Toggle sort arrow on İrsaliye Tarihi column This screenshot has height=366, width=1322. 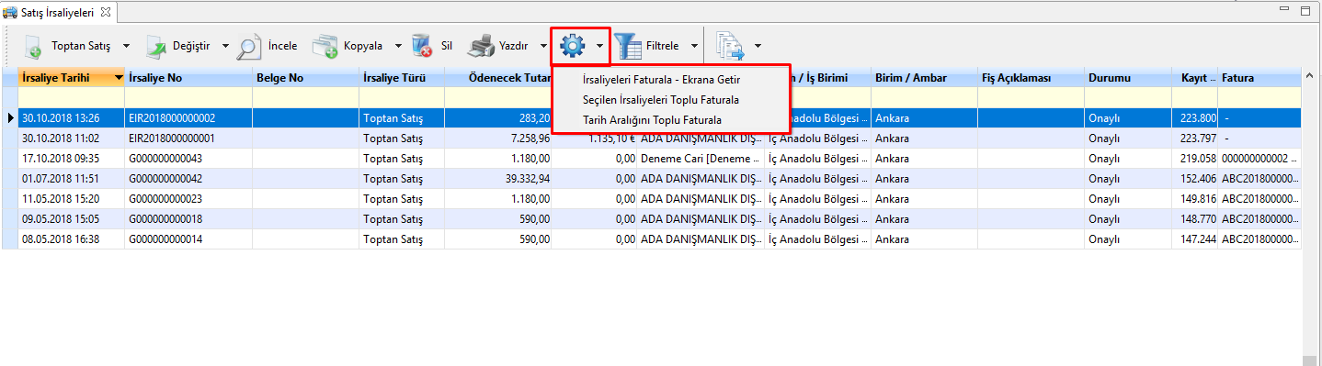tap(119, 79)
